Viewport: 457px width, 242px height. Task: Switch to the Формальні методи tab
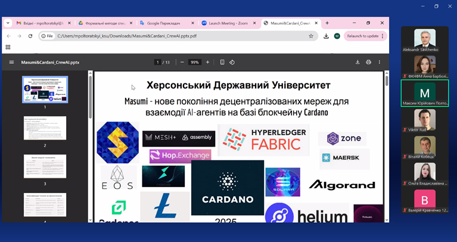tap(105, 23)
